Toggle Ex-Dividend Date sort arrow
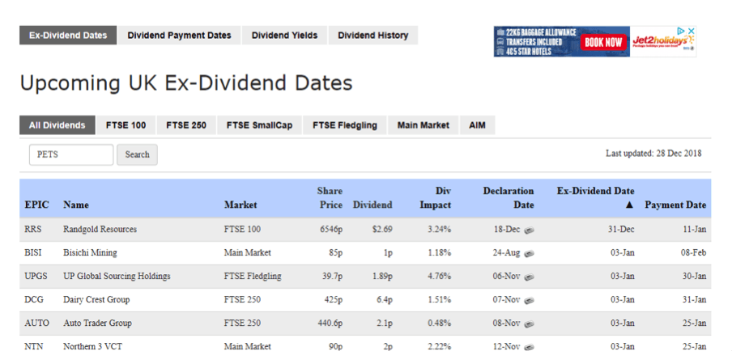732x351 pixels. click(629, 205)
